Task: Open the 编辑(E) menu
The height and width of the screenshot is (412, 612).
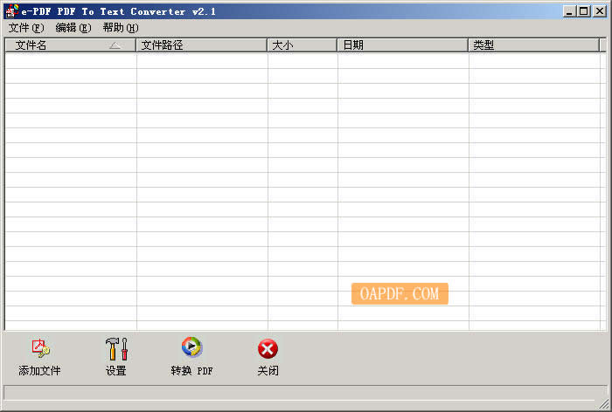Action: coord(73,28)
